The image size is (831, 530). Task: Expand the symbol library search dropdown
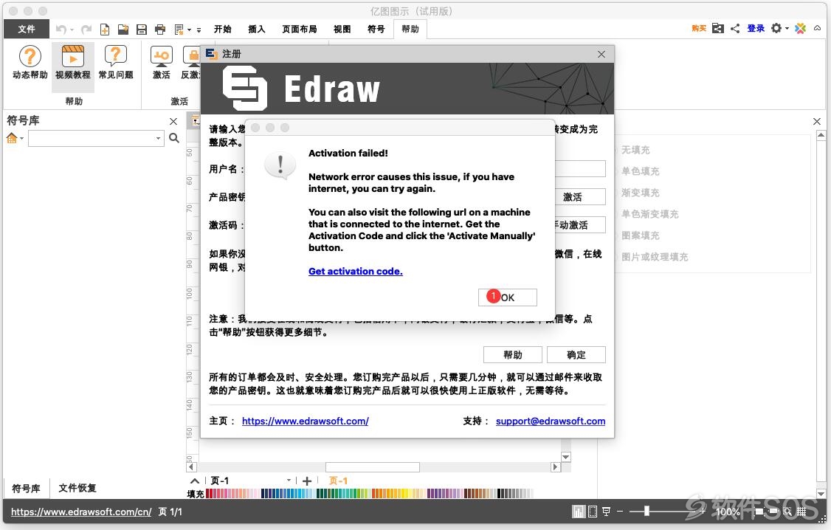[158, 138]
